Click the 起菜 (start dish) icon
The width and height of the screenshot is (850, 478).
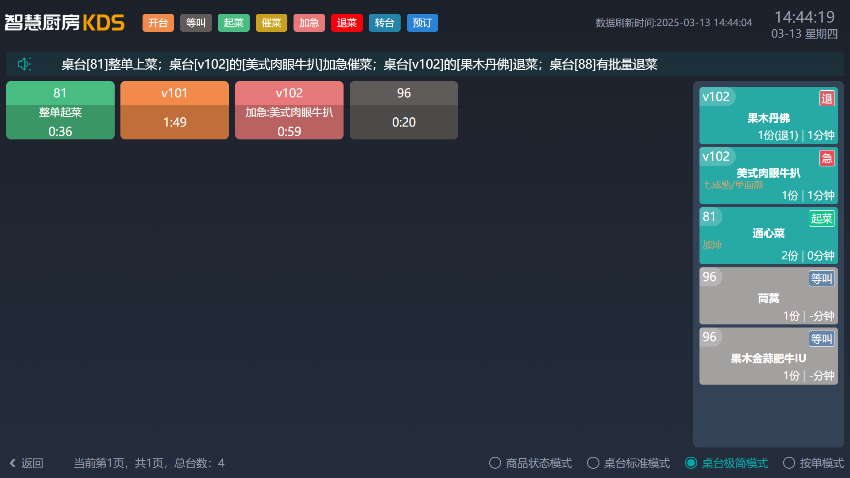[x=233, y=23]
